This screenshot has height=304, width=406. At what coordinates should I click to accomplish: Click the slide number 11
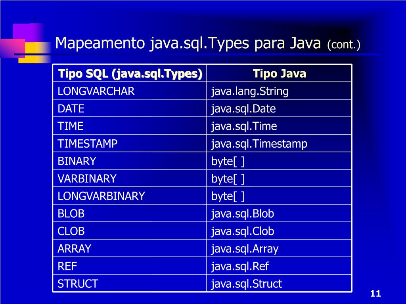click(x=375, y=294)
